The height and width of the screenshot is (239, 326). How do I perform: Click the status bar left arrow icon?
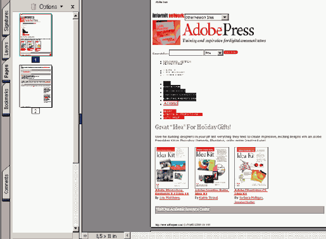tap(85, 236)
